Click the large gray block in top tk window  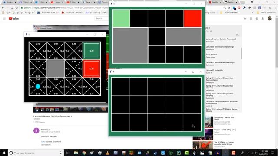coord(130,45)
